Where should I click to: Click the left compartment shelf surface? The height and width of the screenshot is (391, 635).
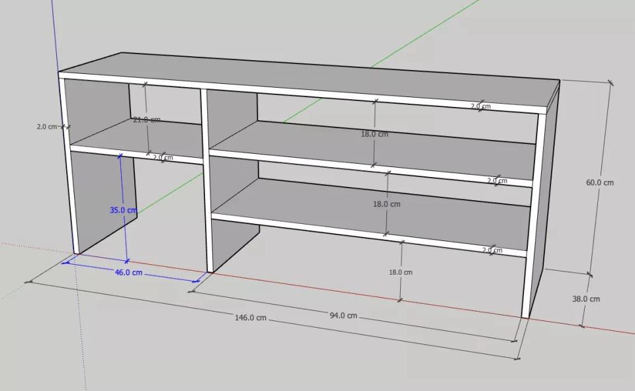tap(132, 137)
